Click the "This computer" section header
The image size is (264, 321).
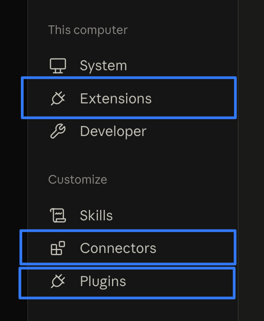88,30
